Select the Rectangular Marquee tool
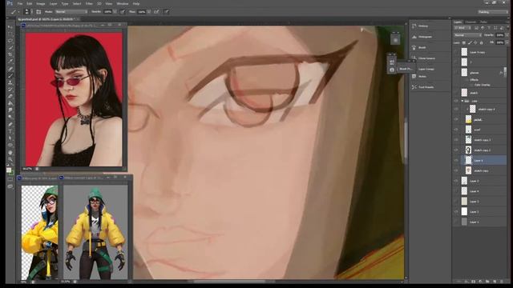Viewport: 513px width, 288px height. click(x=10, y=34)
